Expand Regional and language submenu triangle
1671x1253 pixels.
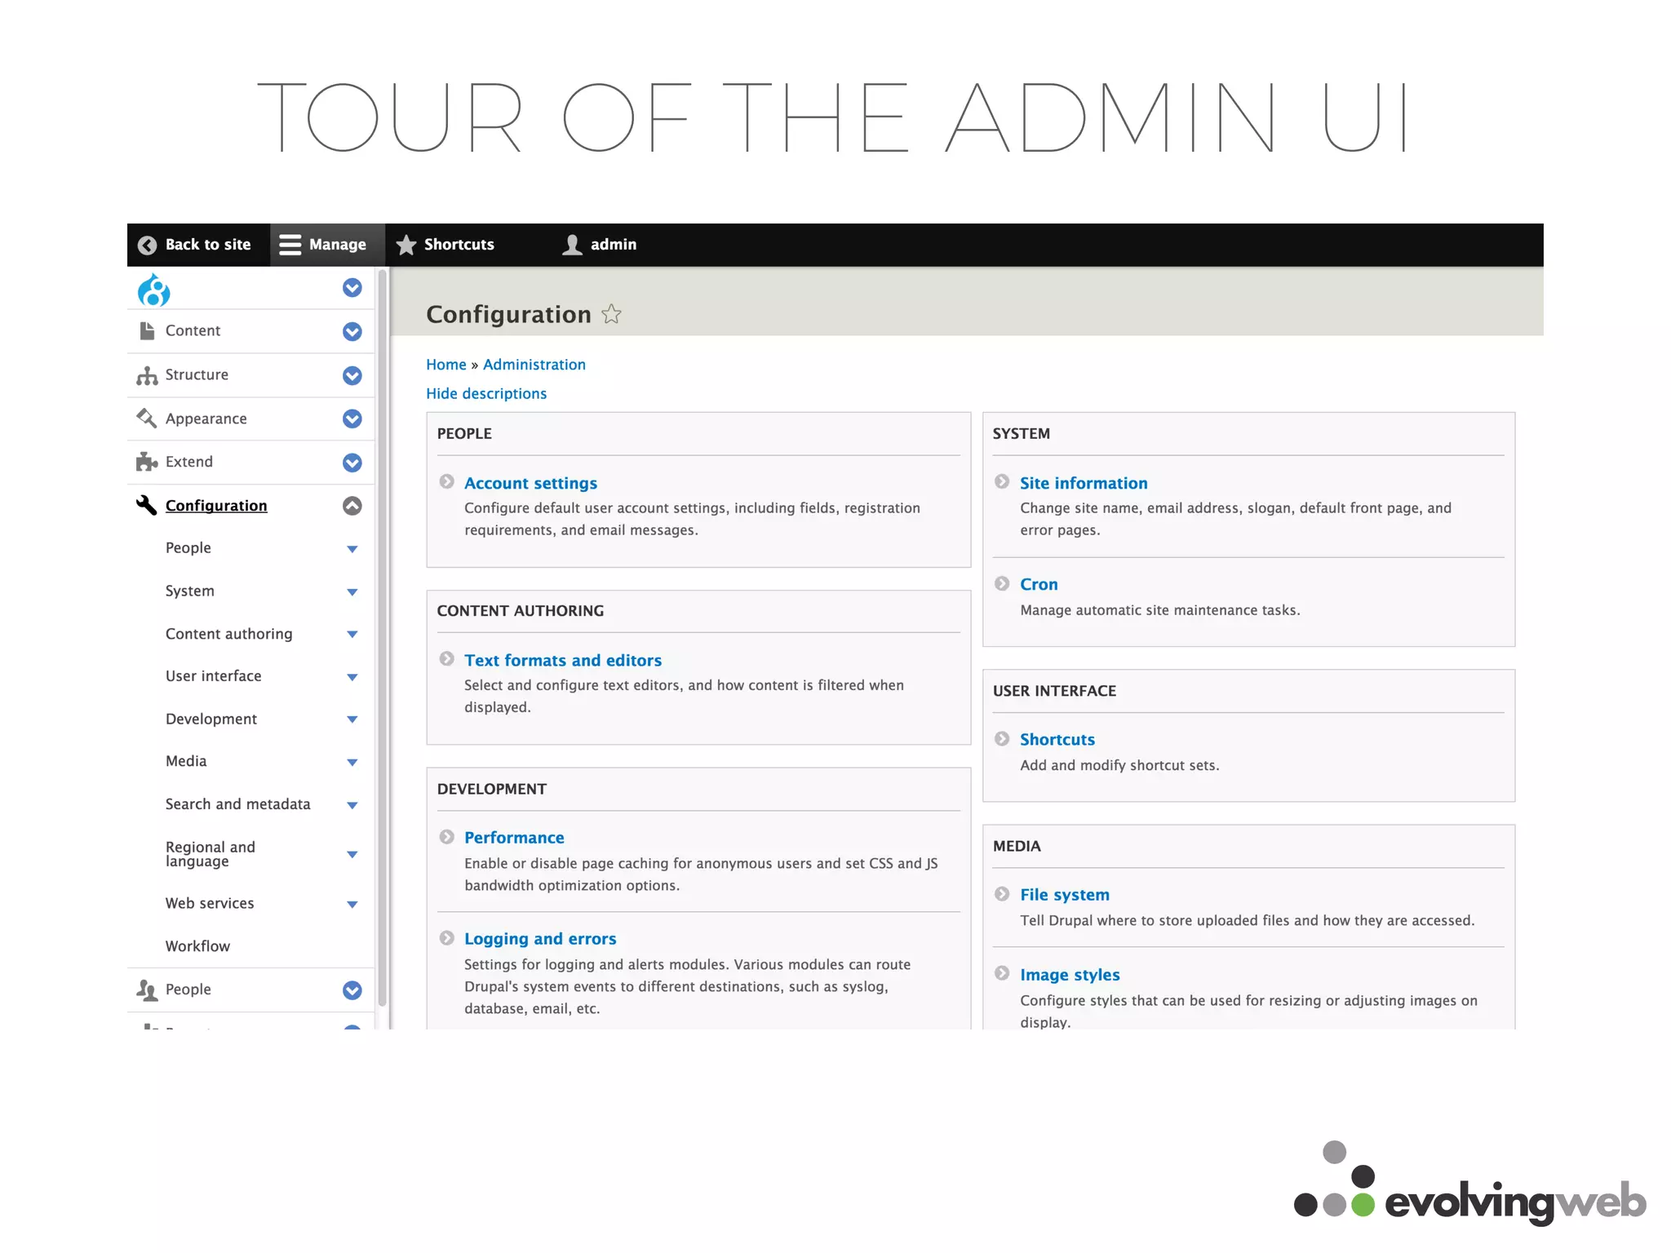click(352, 855)
